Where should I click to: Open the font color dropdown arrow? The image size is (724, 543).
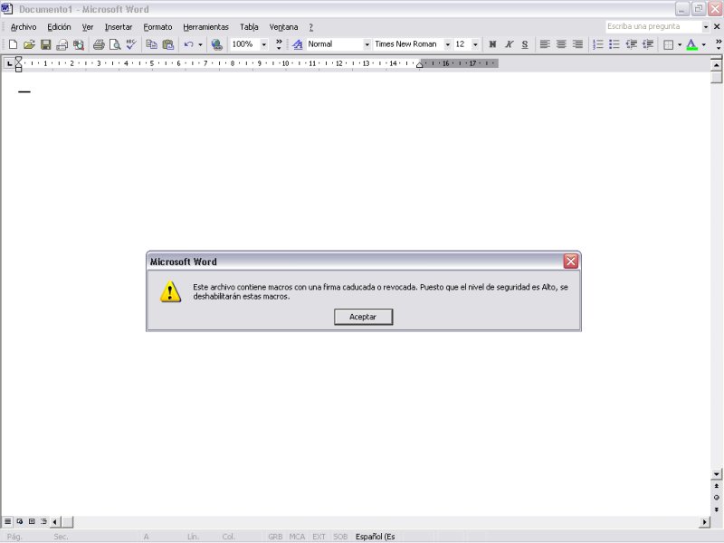(703, 44)
